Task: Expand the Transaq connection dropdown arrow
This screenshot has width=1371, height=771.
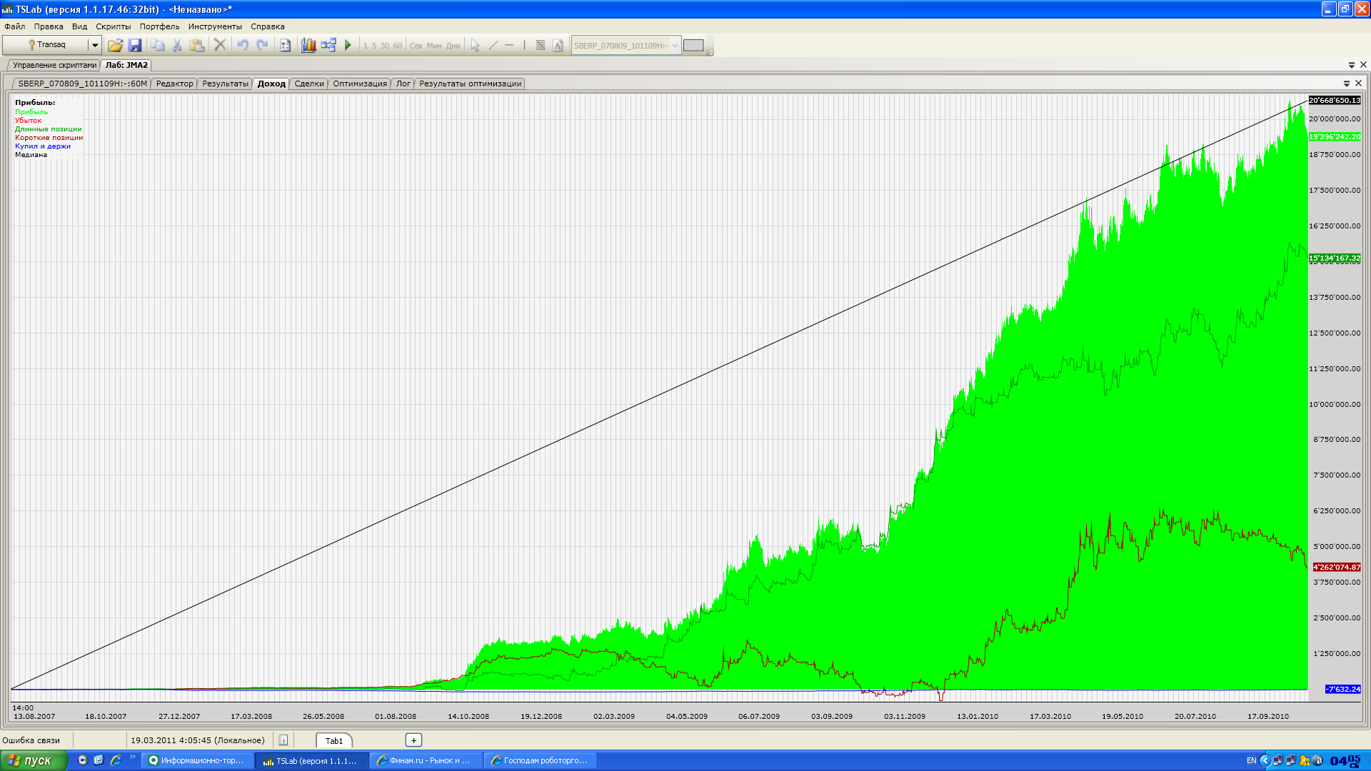Action: point(94,45)
